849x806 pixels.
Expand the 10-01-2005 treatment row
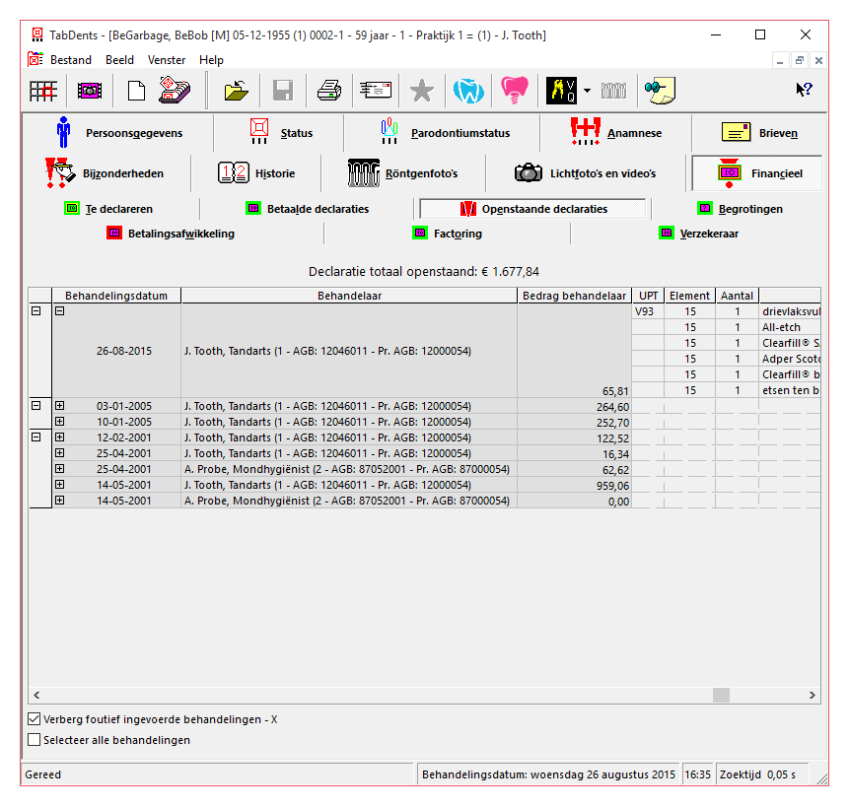[59, 422]
